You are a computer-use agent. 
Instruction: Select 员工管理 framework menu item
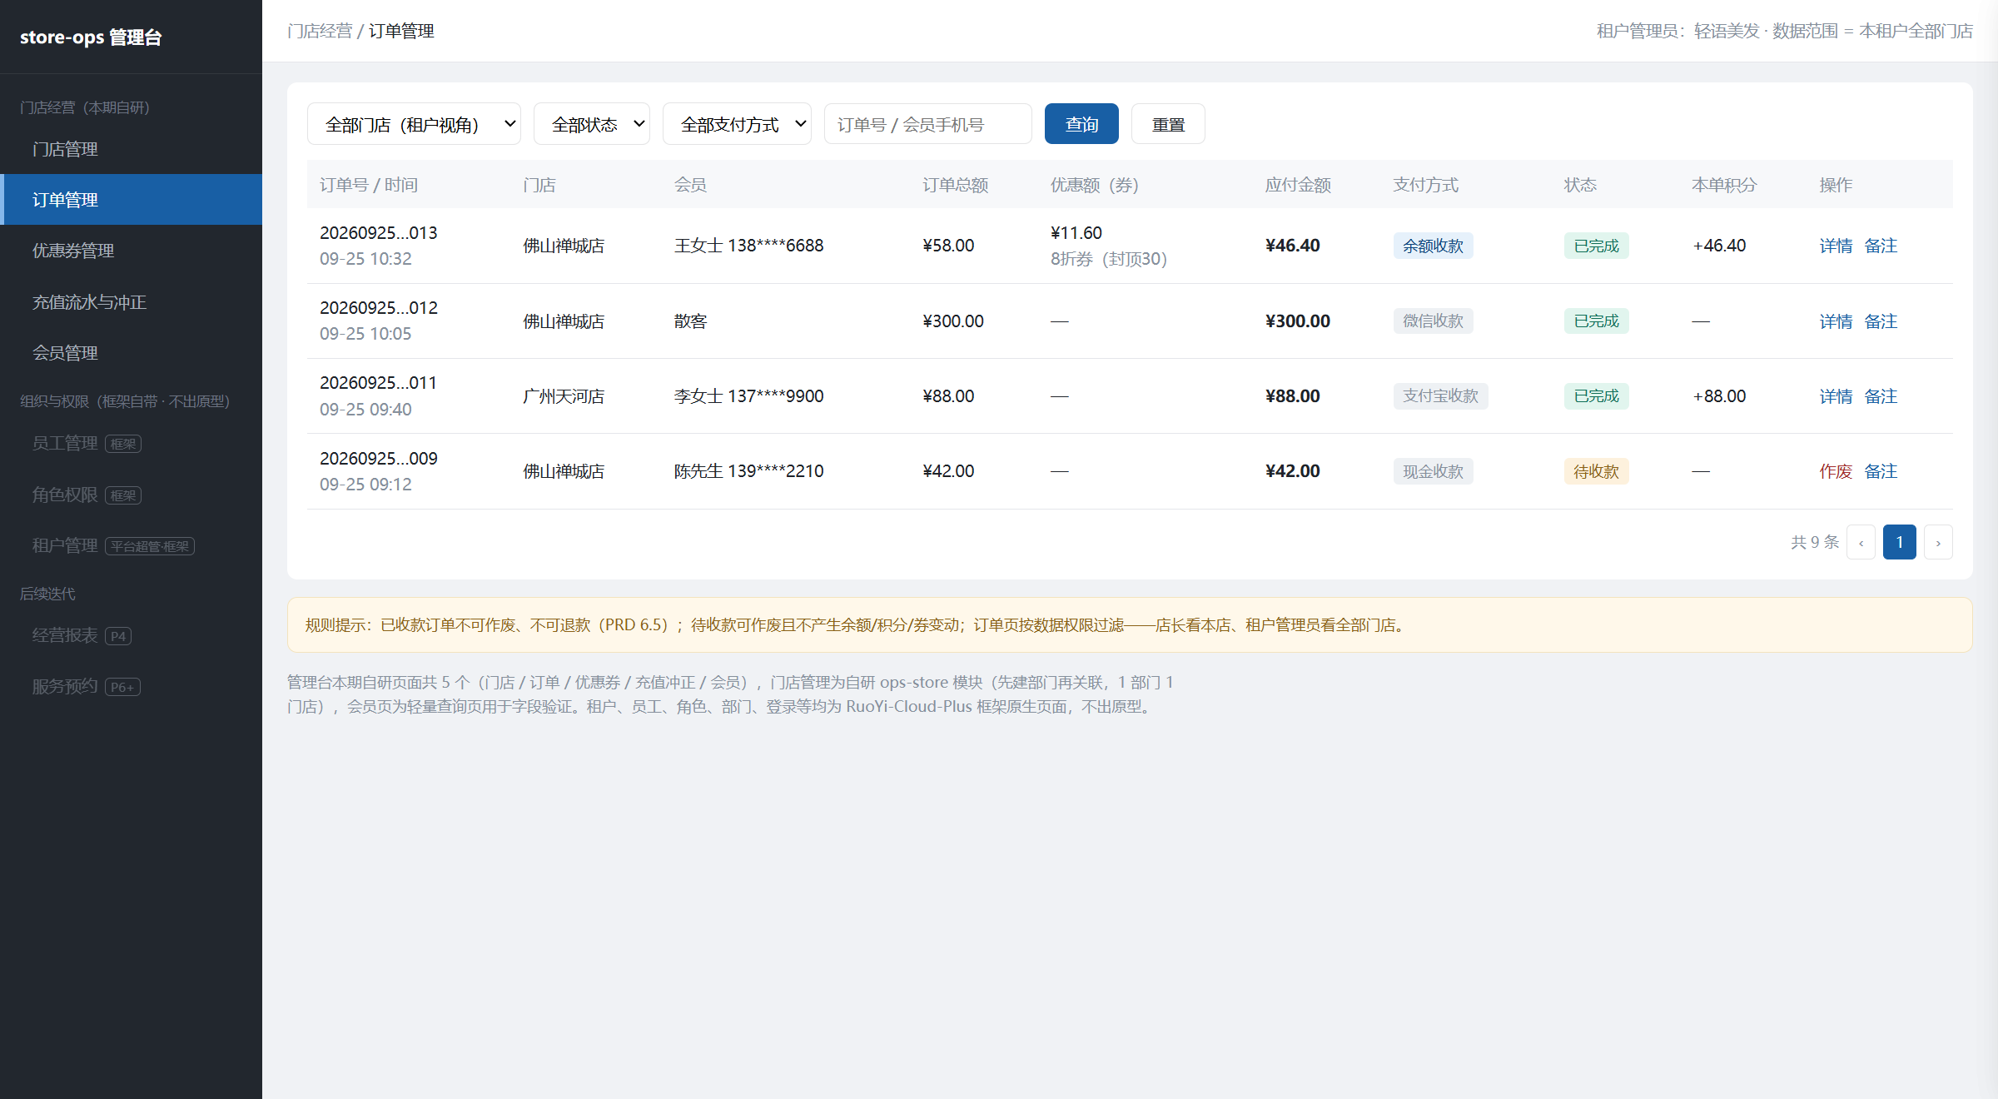[x=132, y=444]
